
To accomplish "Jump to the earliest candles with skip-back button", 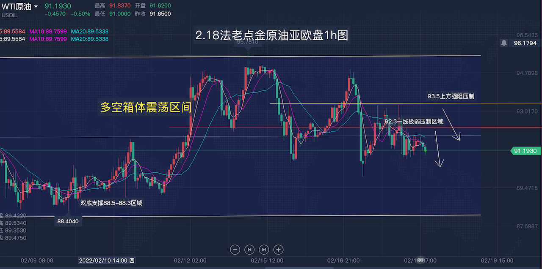I will pos(249,250).
